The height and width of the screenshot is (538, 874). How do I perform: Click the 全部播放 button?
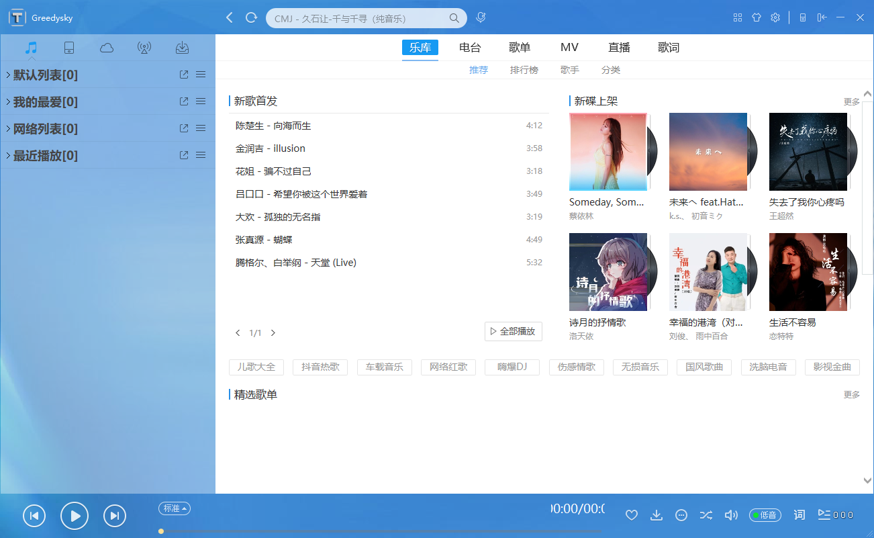tap(514, 331)
